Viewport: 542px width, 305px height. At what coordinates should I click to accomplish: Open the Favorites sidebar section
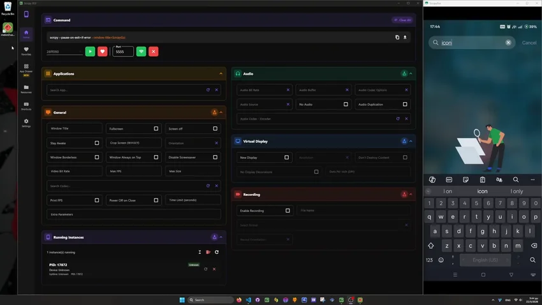click(26, 51)
